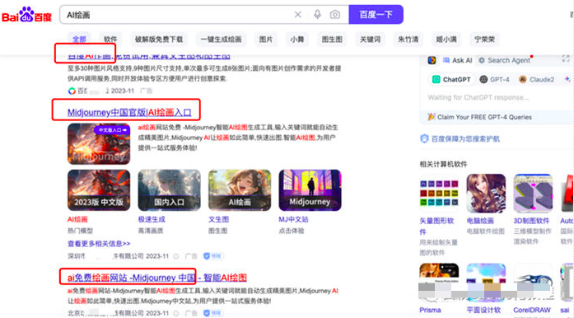Open the 矢量图形软件 software thumbnail
The width and height of the screenshot is (574, 318).
coord(439,193)
